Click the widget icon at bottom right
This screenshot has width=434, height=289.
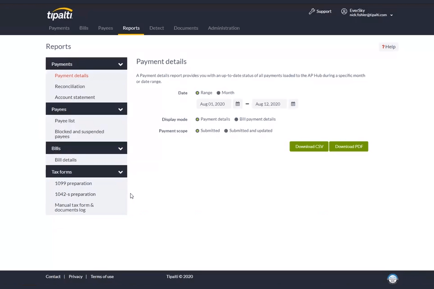pyautogui.click(x=392, y=278)
